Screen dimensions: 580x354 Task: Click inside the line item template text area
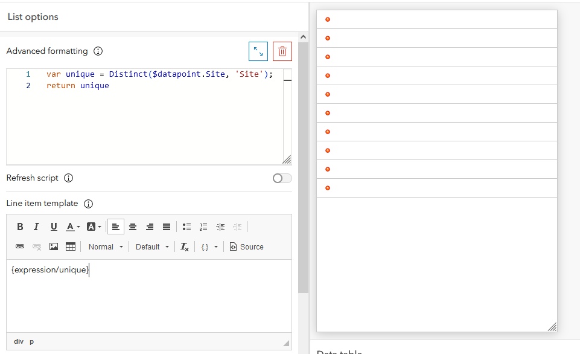point(149,295)
